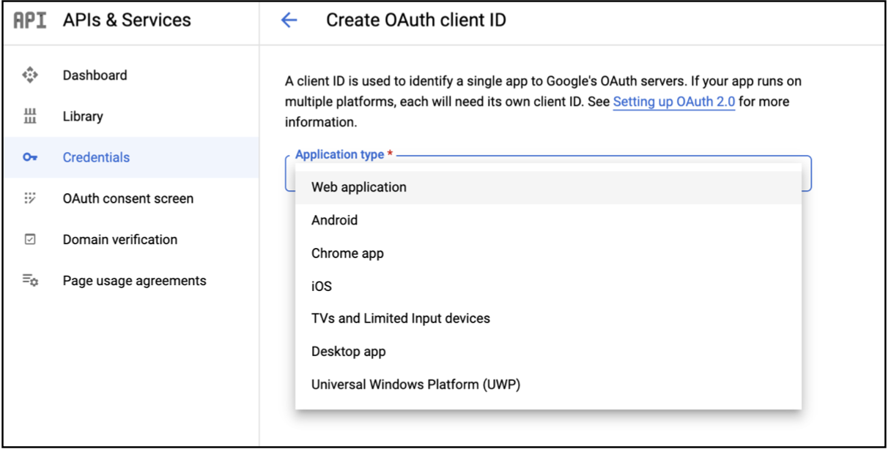The image size is (888, 449).
Task: Click the Library sidebar icon
Action: (x=30, y=116)
